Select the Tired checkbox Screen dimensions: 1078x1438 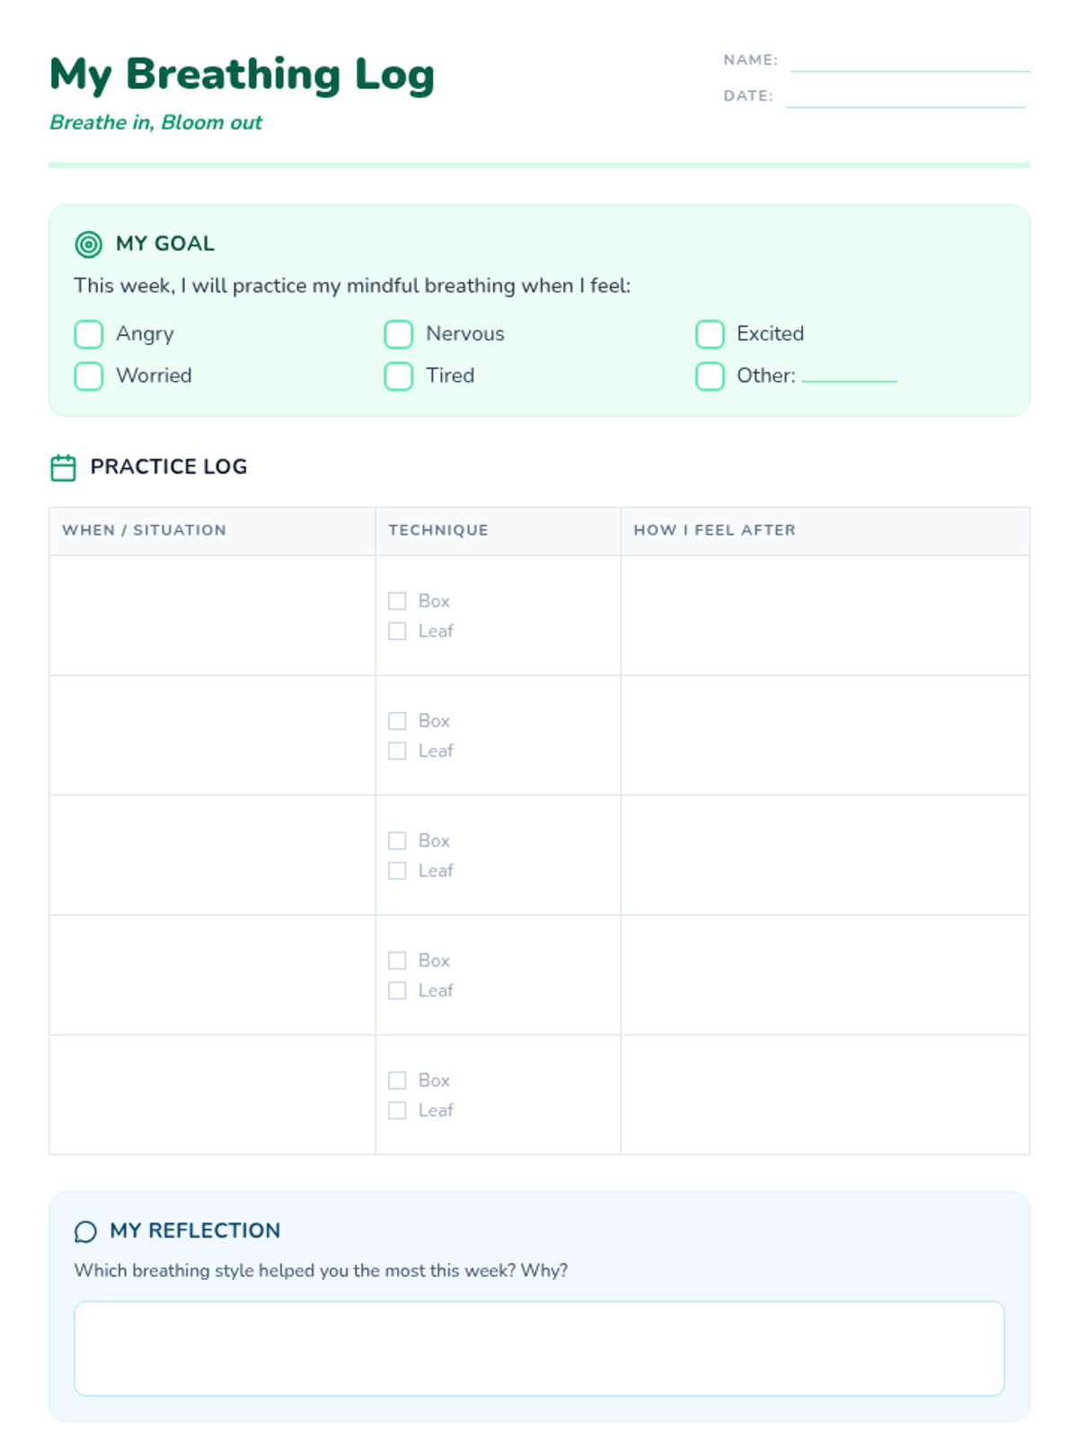(x=399, y=376)
